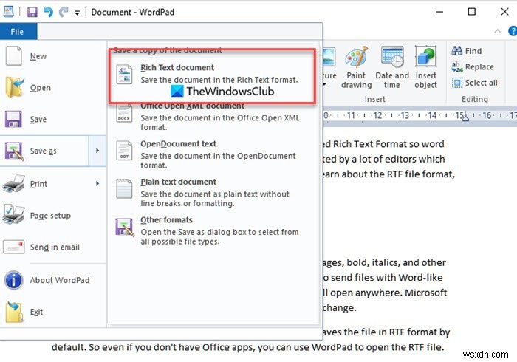517x362 pixels.
Task: Save as Plain text document
Action: 213,192
